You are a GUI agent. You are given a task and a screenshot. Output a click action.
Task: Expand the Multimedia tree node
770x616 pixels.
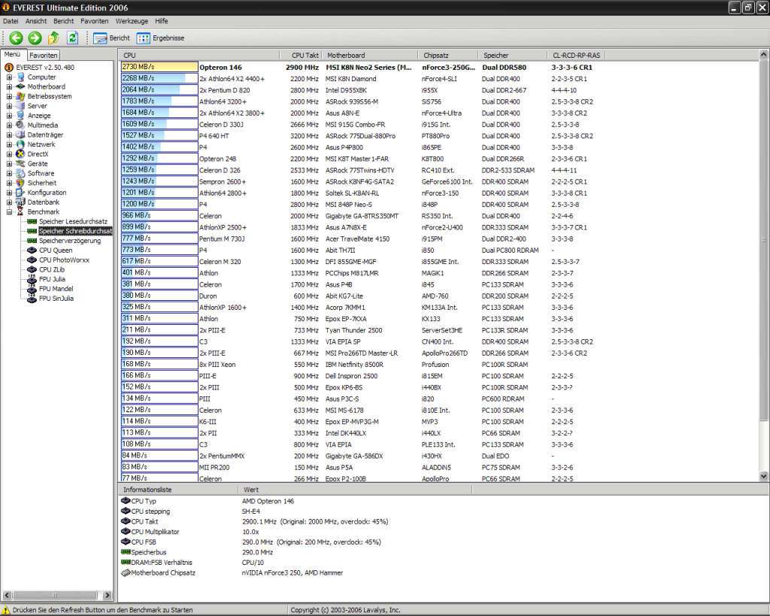click(9, 126)
